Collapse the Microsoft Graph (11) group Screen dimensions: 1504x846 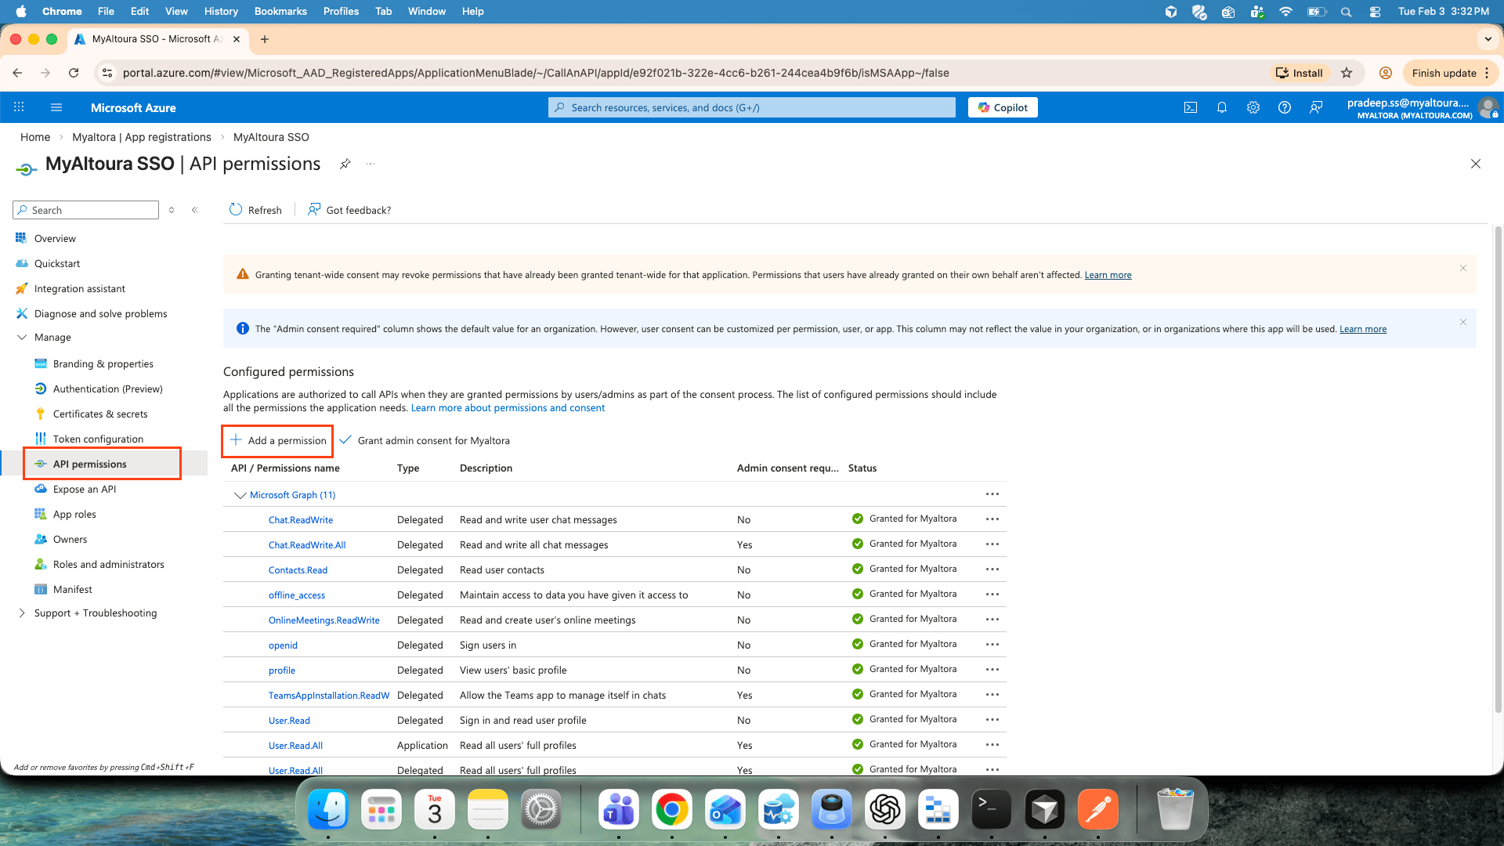point(240,495)
